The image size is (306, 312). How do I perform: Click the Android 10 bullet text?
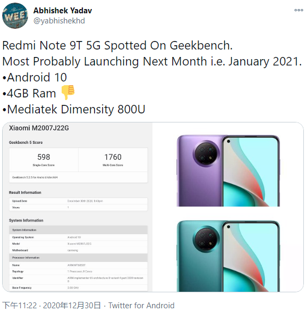tap(35, 77)
